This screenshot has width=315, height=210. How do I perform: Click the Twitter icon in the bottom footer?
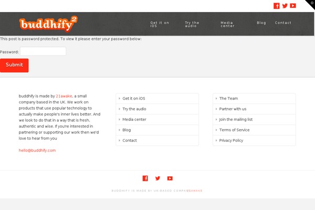pos(157,178)
